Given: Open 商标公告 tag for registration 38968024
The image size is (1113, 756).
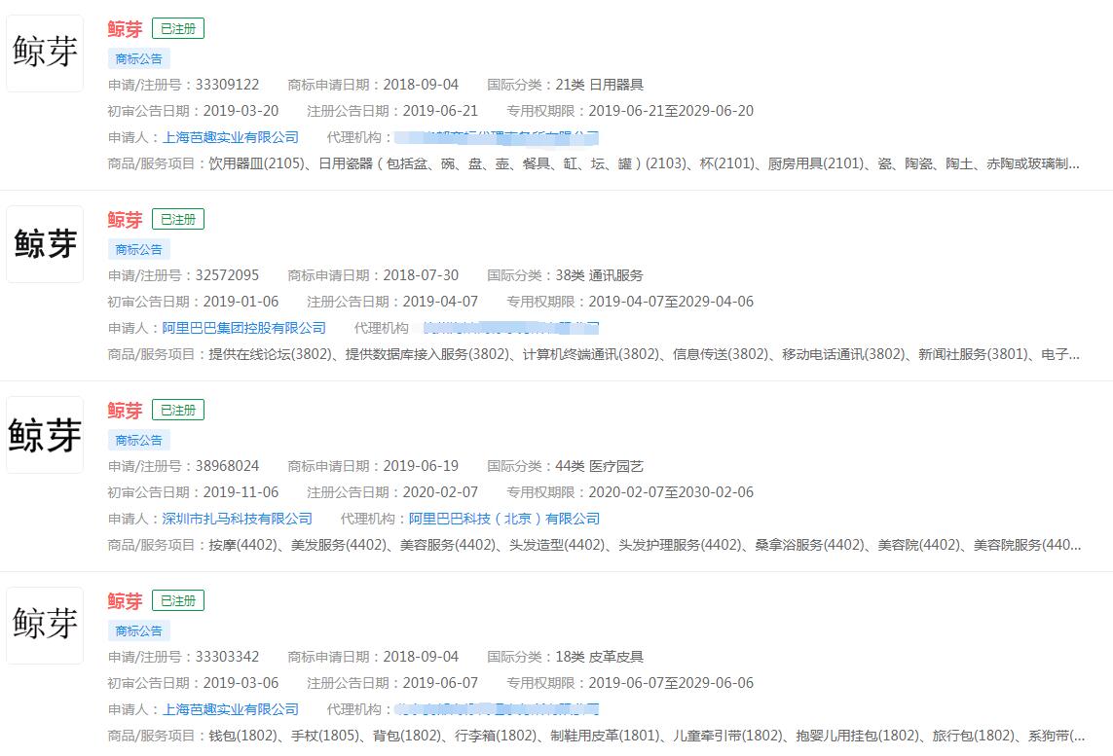Looking at the screenshot, I should (x=139, y=441).
